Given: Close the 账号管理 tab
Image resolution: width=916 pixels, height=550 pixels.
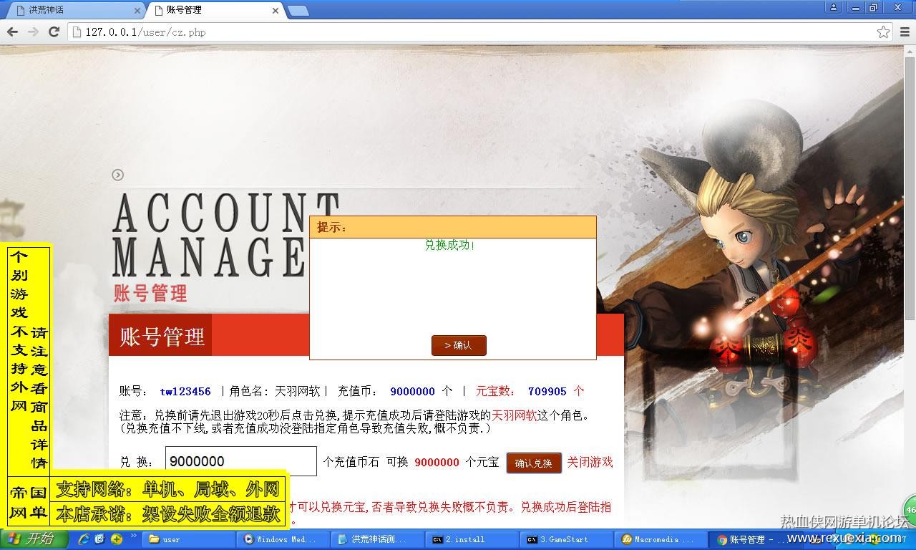Looking at the screenshot, I should [x=276, y=11].
